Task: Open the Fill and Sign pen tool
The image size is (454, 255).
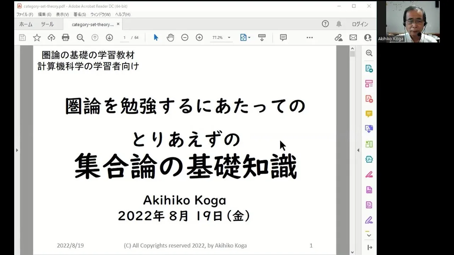Action: click(369, 220)
